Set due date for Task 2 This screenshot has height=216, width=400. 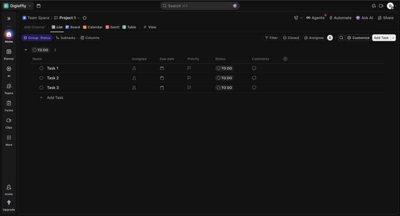162,78
